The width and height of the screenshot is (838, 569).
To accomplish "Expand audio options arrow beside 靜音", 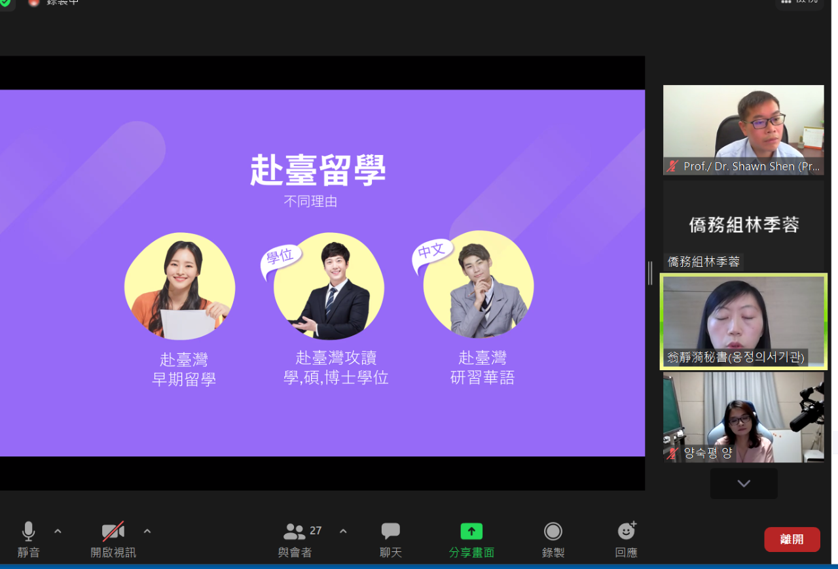I will 58,531.
